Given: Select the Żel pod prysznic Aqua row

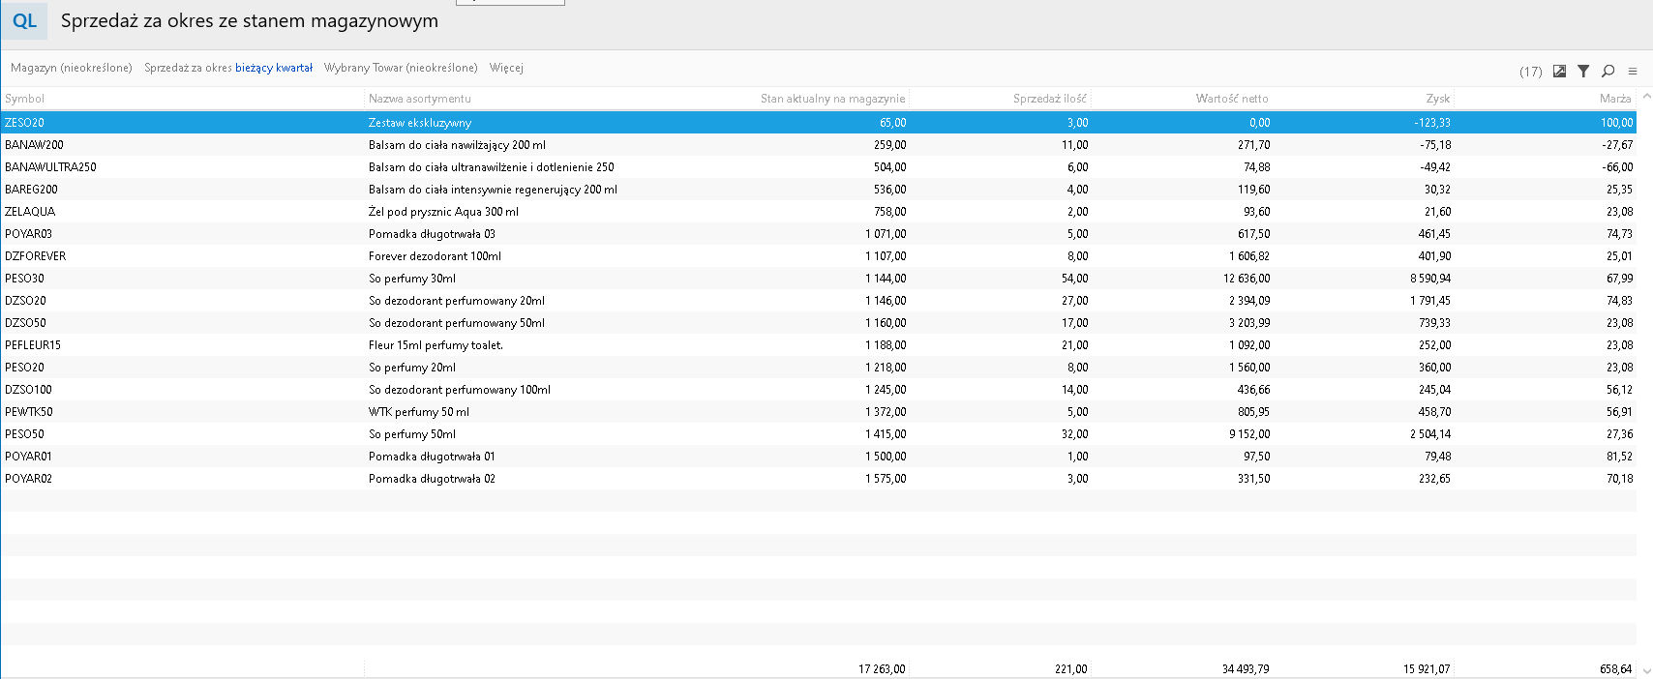Looking at the screenshot, I should click(443, 212).
